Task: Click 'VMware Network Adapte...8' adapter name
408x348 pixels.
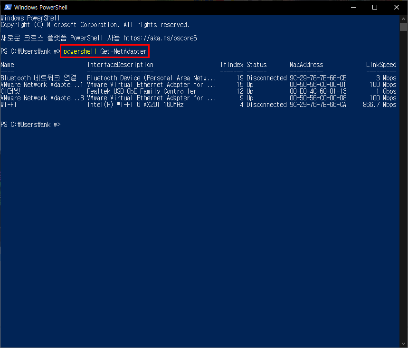Action: tap(42, 98)
